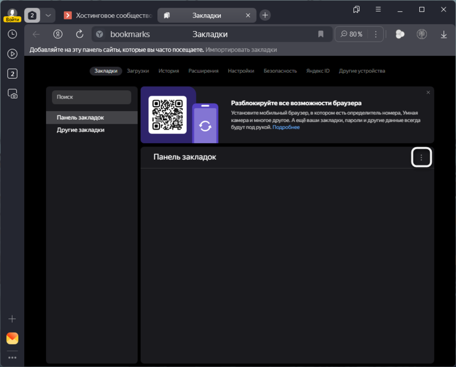Viewport: 456px width, 367px height.
Task: Open the tab counter button showing 2
Action: coord(32,15)
